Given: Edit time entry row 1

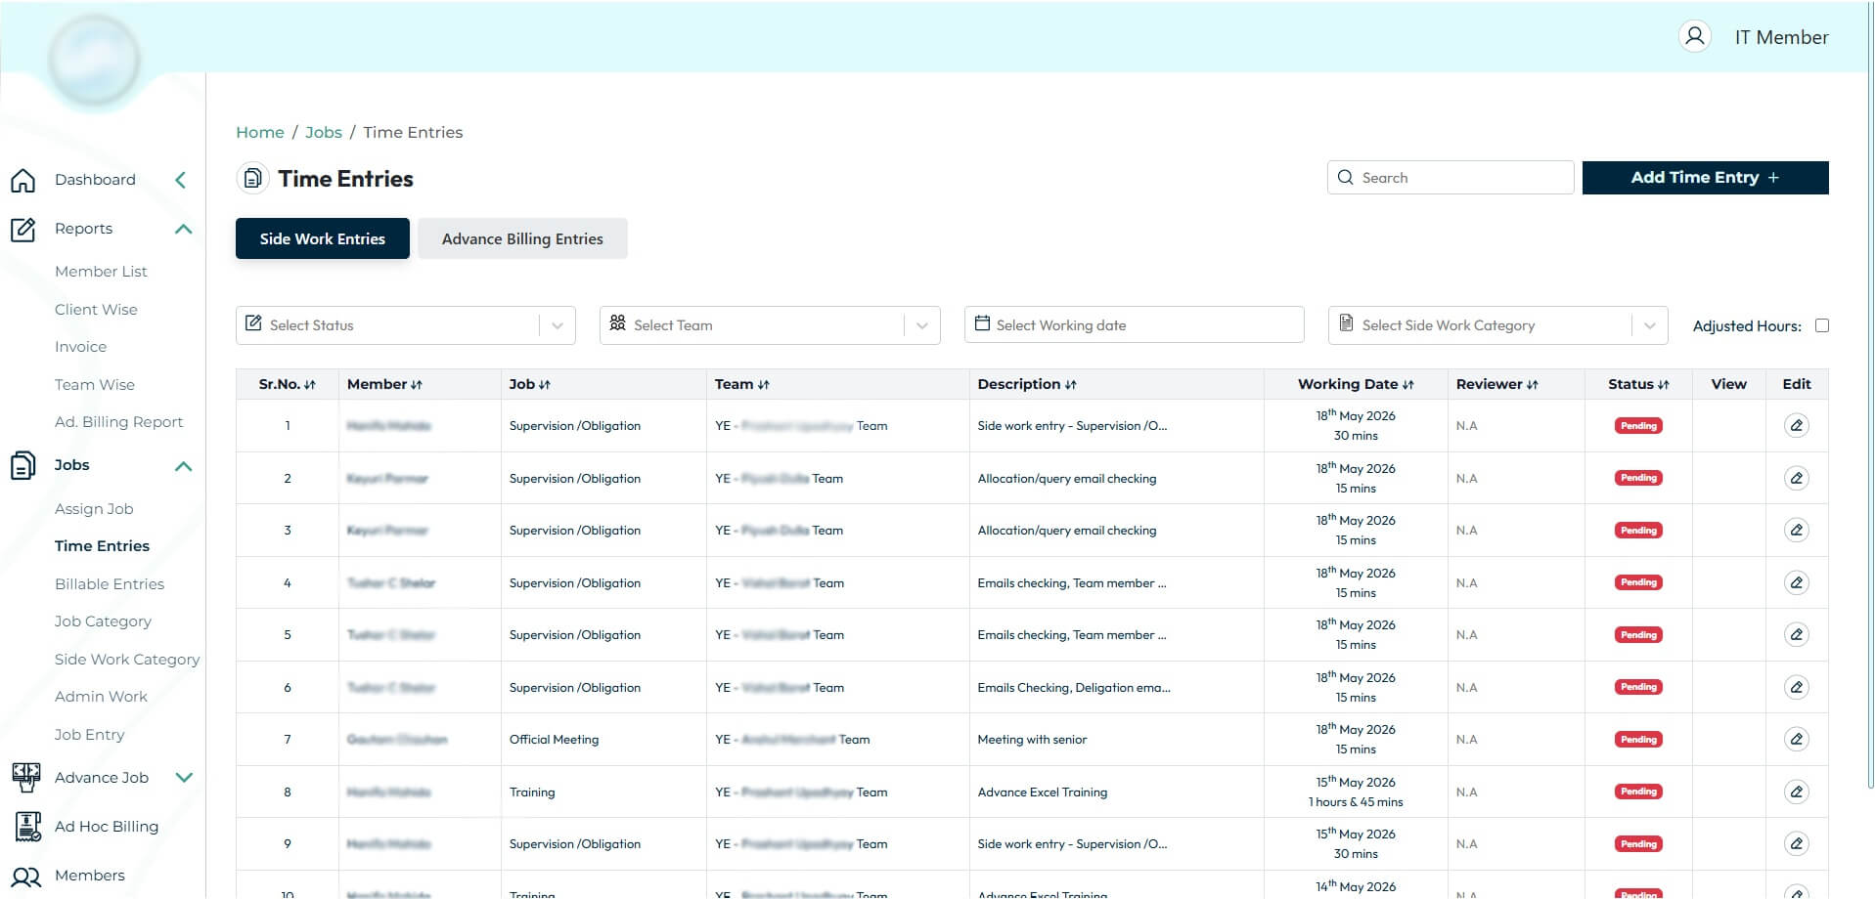Looking at the screenshot, I should tap(1796, 426).
